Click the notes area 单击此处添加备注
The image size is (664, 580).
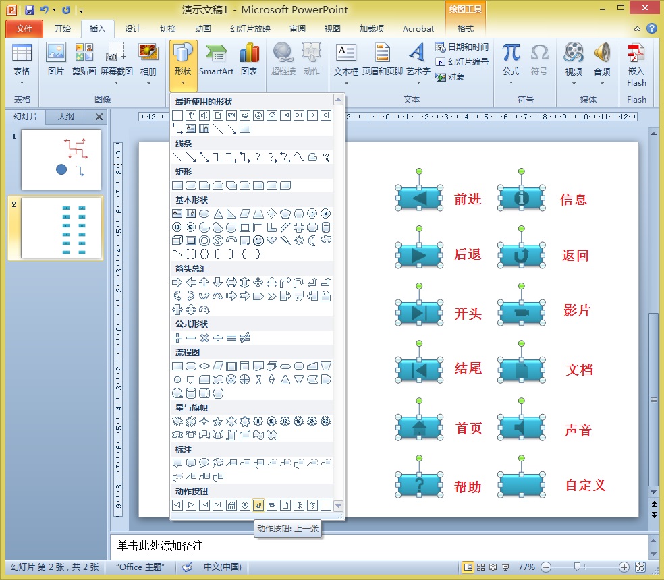pyautogui.click(x=379, y=546)
